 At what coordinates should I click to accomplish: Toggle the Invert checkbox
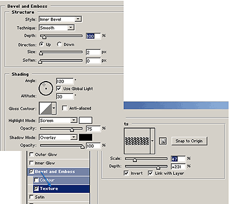(x=126, y=173)
